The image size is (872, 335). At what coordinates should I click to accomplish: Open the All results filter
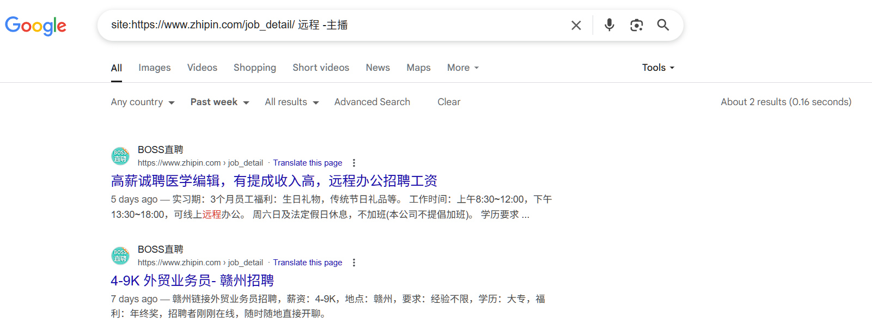click(x=292, y=102)
